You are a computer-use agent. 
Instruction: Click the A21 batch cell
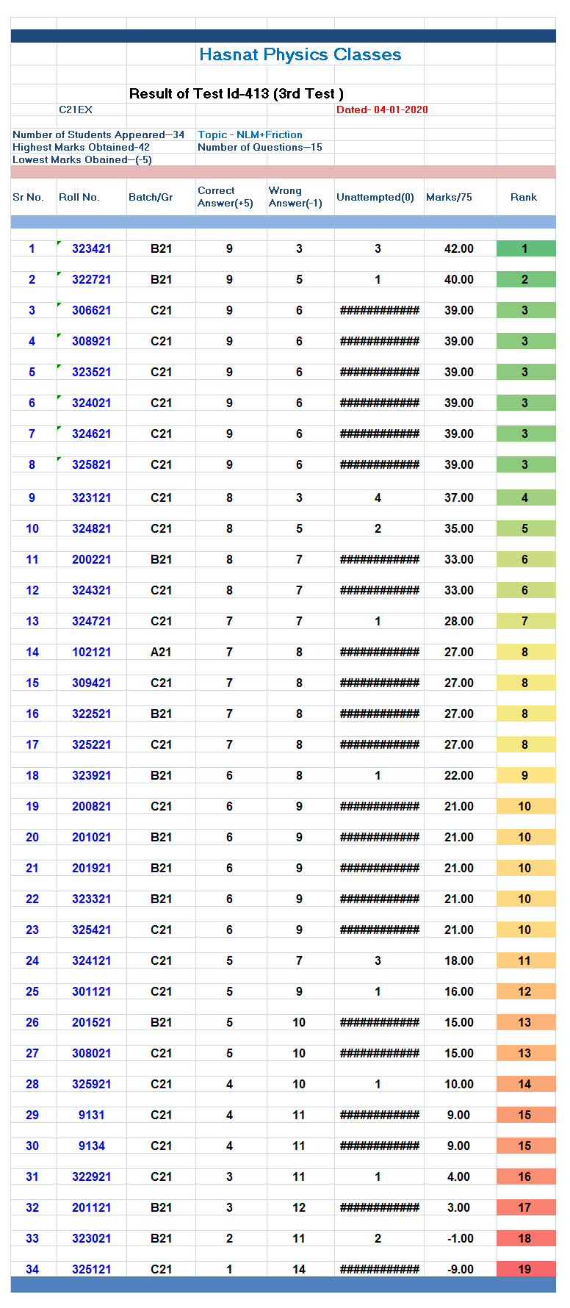tap(161, 652)
